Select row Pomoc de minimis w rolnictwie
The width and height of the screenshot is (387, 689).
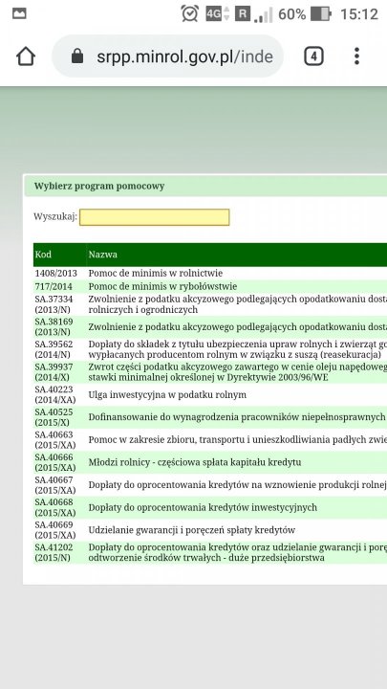pos(210,273)
